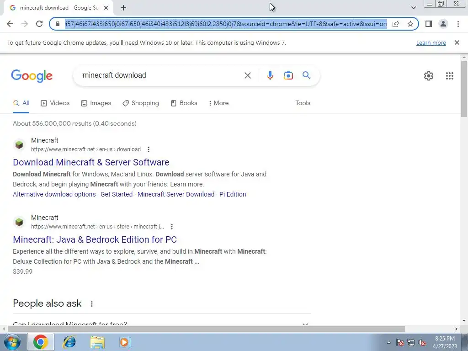The height and width of the screenshot is (351, 468).
Task: Go back using the browser back arrow
Action: [x=10, y=24]
